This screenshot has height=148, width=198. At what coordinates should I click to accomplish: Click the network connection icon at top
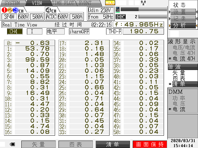pos(143,3)
